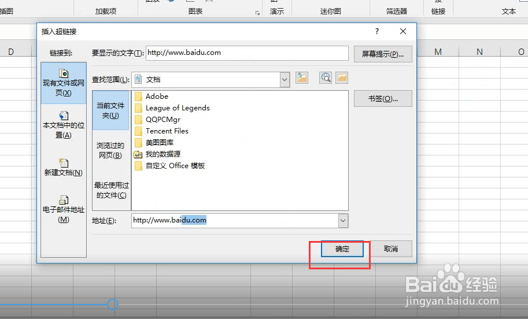Expand the 'Look in' (查找范围) dropdown
This screenshot has height=319, width=528.
tap(285, 80)
